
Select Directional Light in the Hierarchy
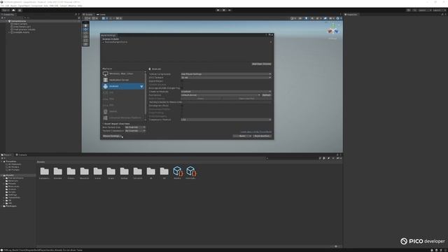pos(22,27)
